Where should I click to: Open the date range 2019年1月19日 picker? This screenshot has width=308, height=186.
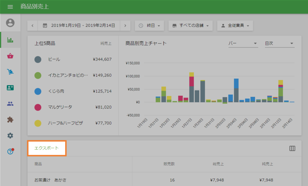click(x=79, y=25)
